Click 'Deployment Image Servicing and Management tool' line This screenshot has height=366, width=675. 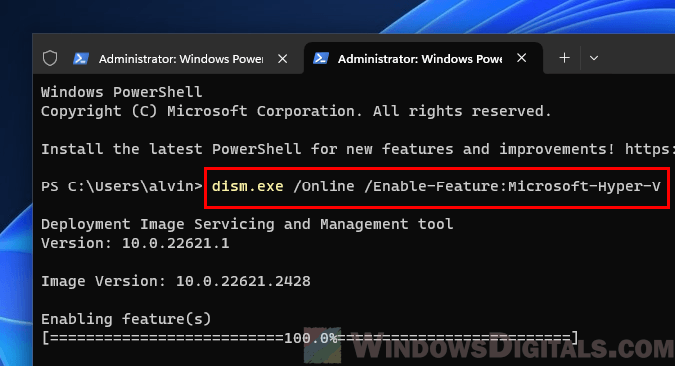247,224
